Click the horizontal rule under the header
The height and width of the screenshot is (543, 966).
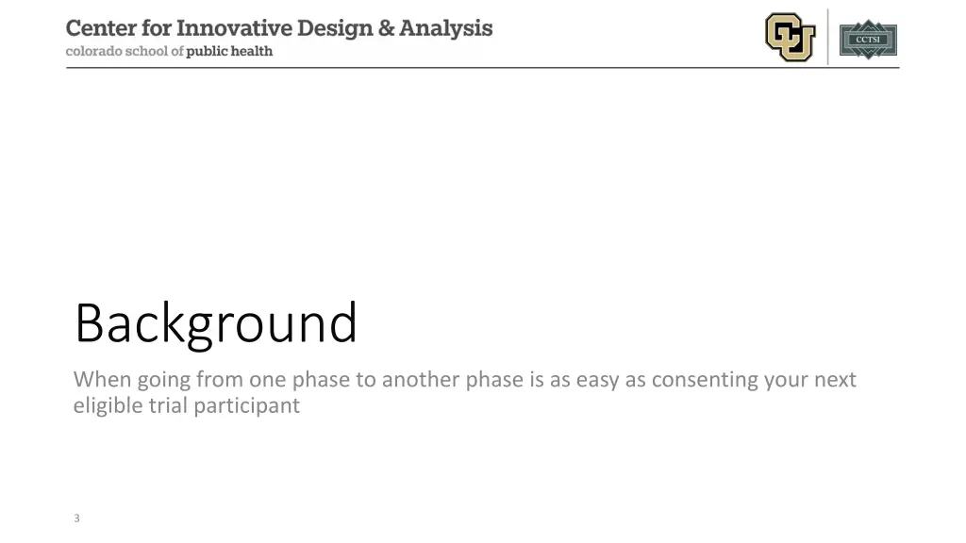point(482,68)
